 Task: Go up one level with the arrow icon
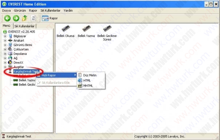click(25, 18)
